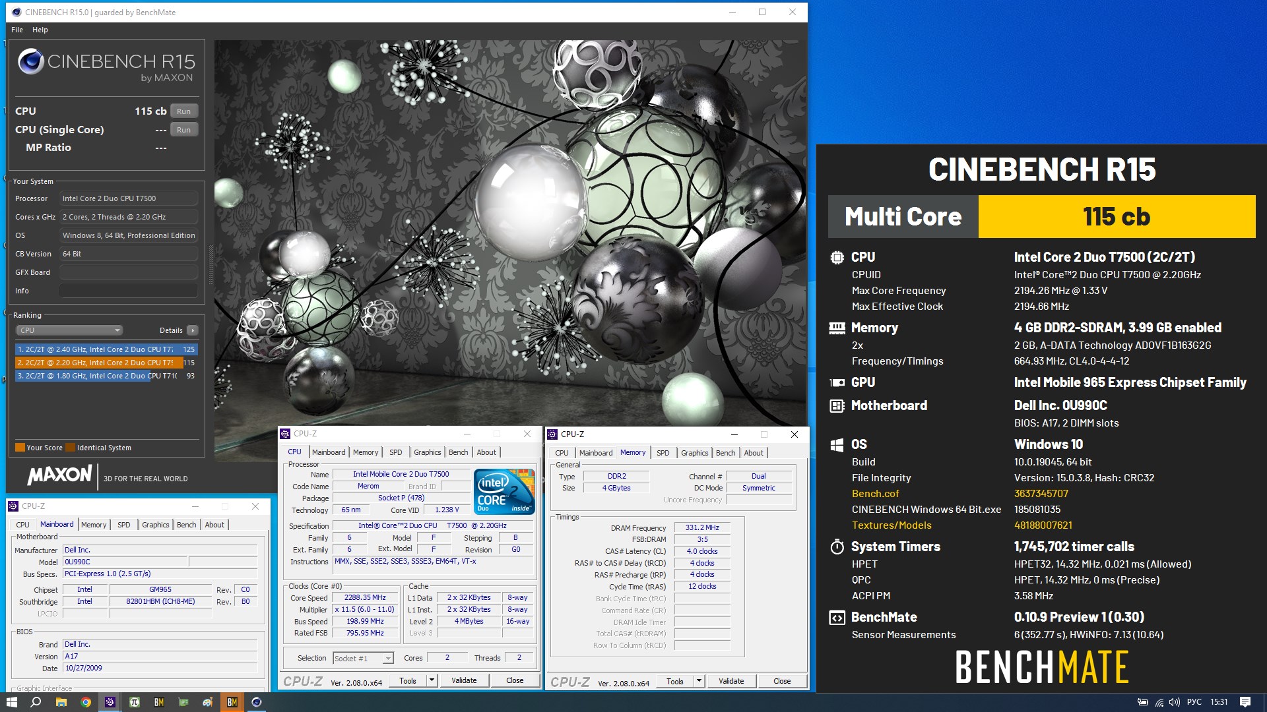The height and width of the screenshot is (712, 1267).
Task: Open the Pi benchmark taskbar icon
Action: (135, 702)
